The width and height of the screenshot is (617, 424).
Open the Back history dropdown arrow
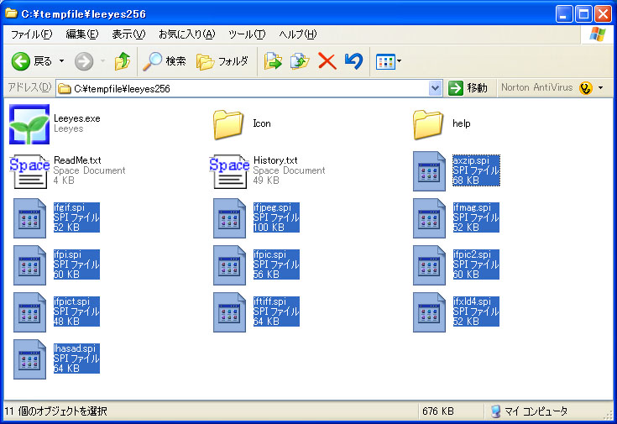[62, 61]
